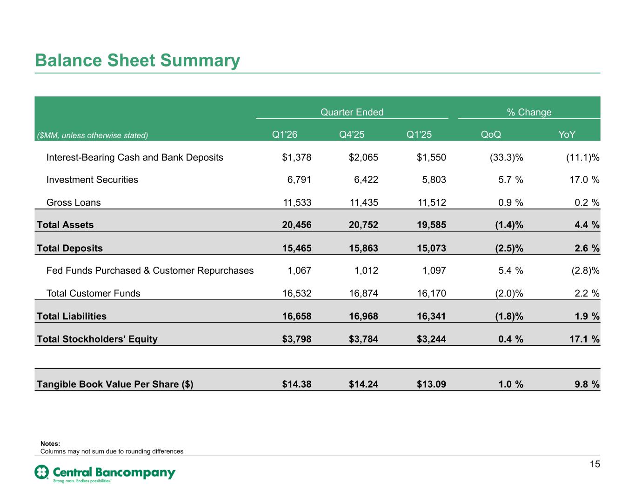
Task: Click the Central Bancompany wordmark text
Action: pyautogui.click(x=114, y=471)
